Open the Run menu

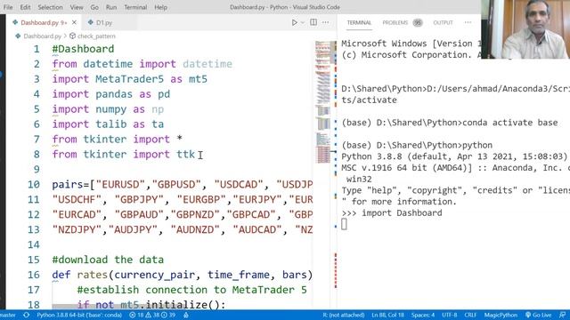coord(111,7)
